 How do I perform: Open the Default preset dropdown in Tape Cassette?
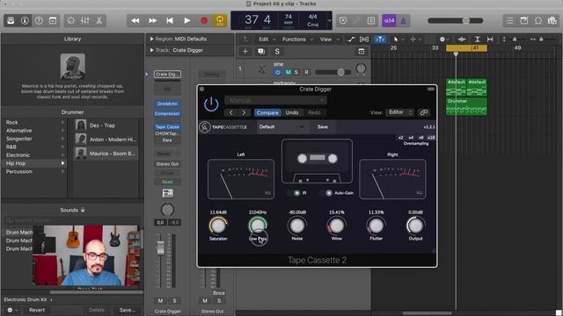pyautogui.click(x=282, y=126)
